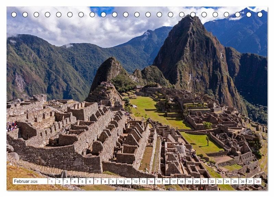
Task: Pick the red-numbered day 14 cell
Action: tap(151, 181)
